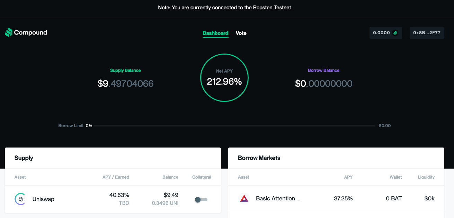Image resolution: width=454 pixels, height=218 pixels.
Task: Select the Uniswap supply row name
Action: tap(43, 199)
